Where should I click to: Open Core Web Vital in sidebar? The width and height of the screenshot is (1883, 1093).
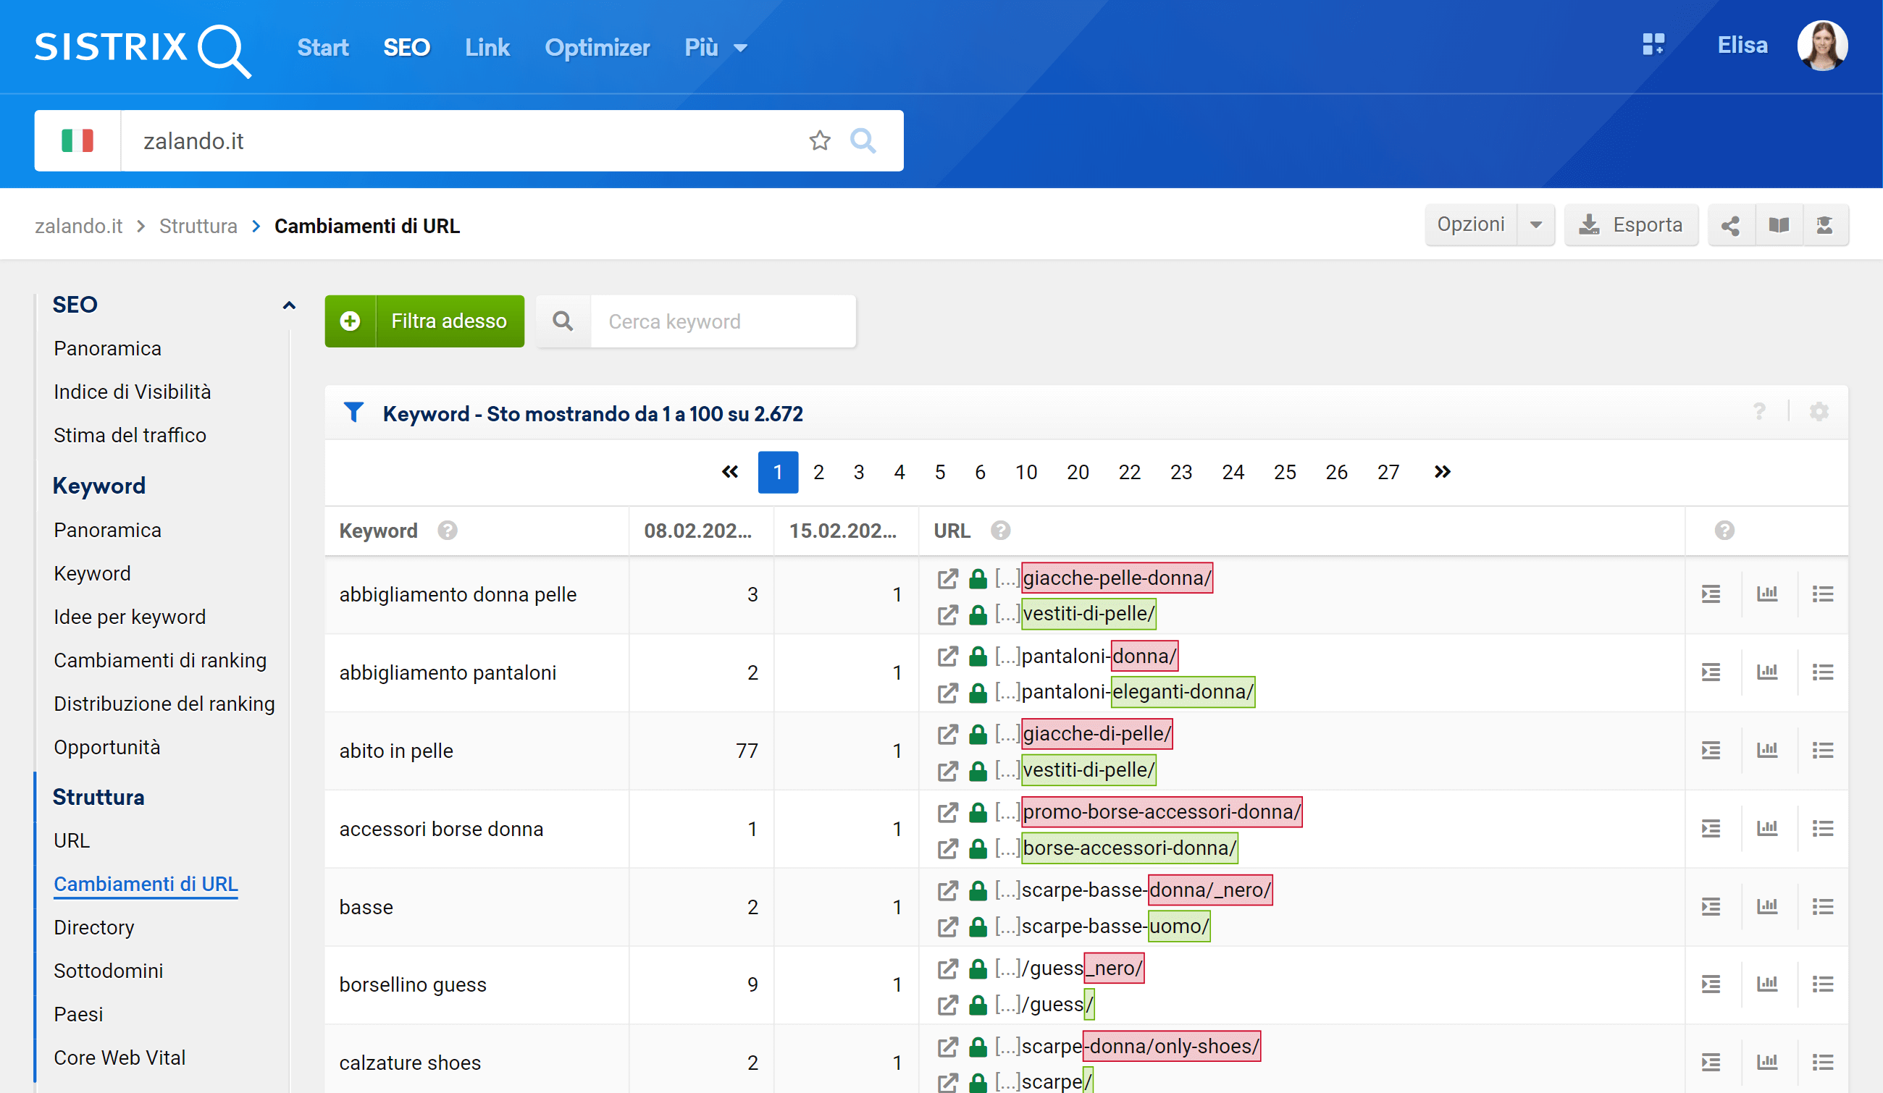pos(119,1058)
